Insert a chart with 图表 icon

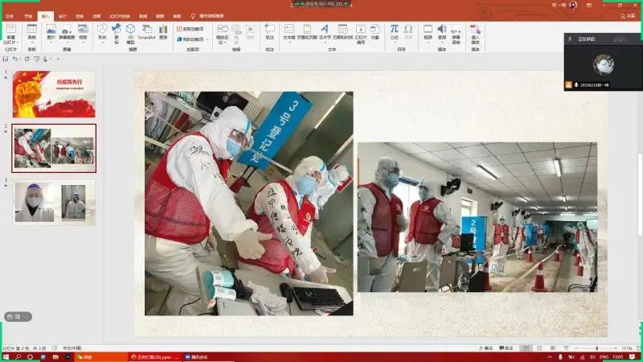(x=164, y=32)
